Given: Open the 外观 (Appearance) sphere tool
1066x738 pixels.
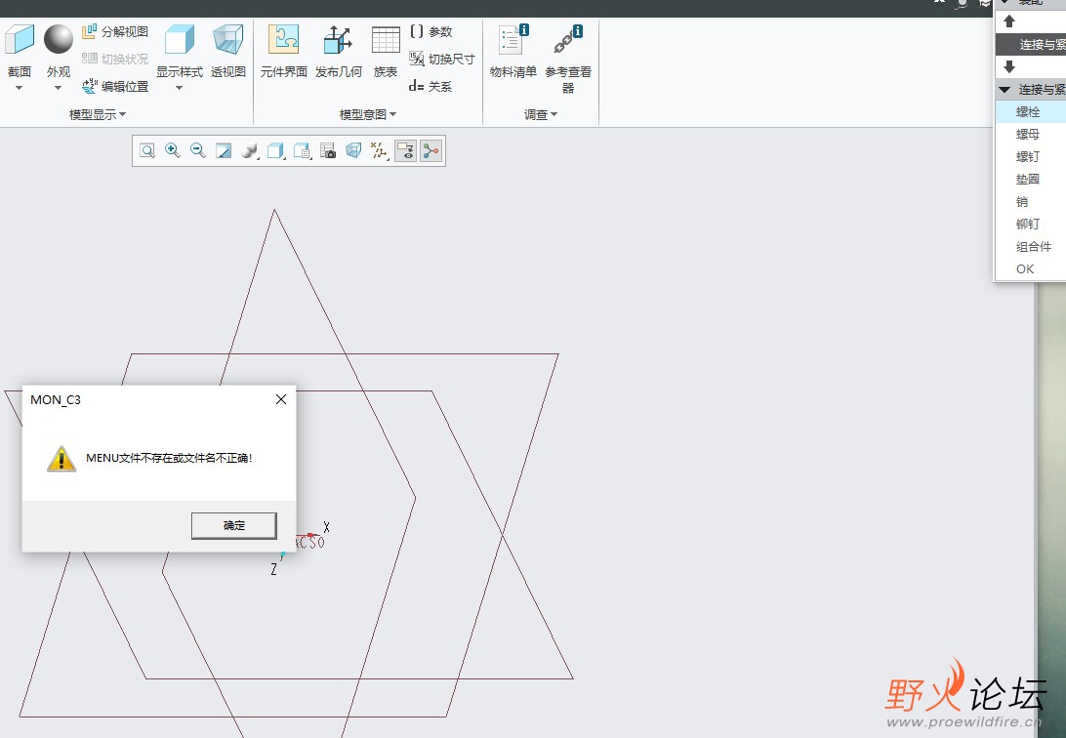Looking at the screenshot, I should tap(59, 51).
